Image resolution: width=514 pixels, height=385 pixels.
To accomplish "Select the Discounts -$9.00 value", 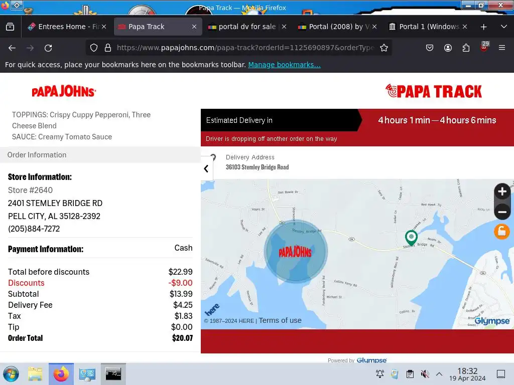I will point(180,283).
